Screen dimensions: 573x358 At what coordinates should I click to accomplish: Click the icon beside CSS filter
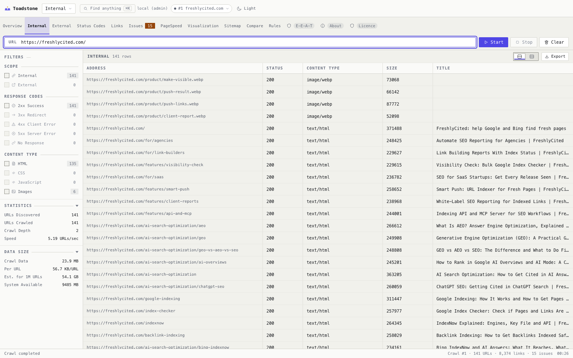tap(14, 173)
